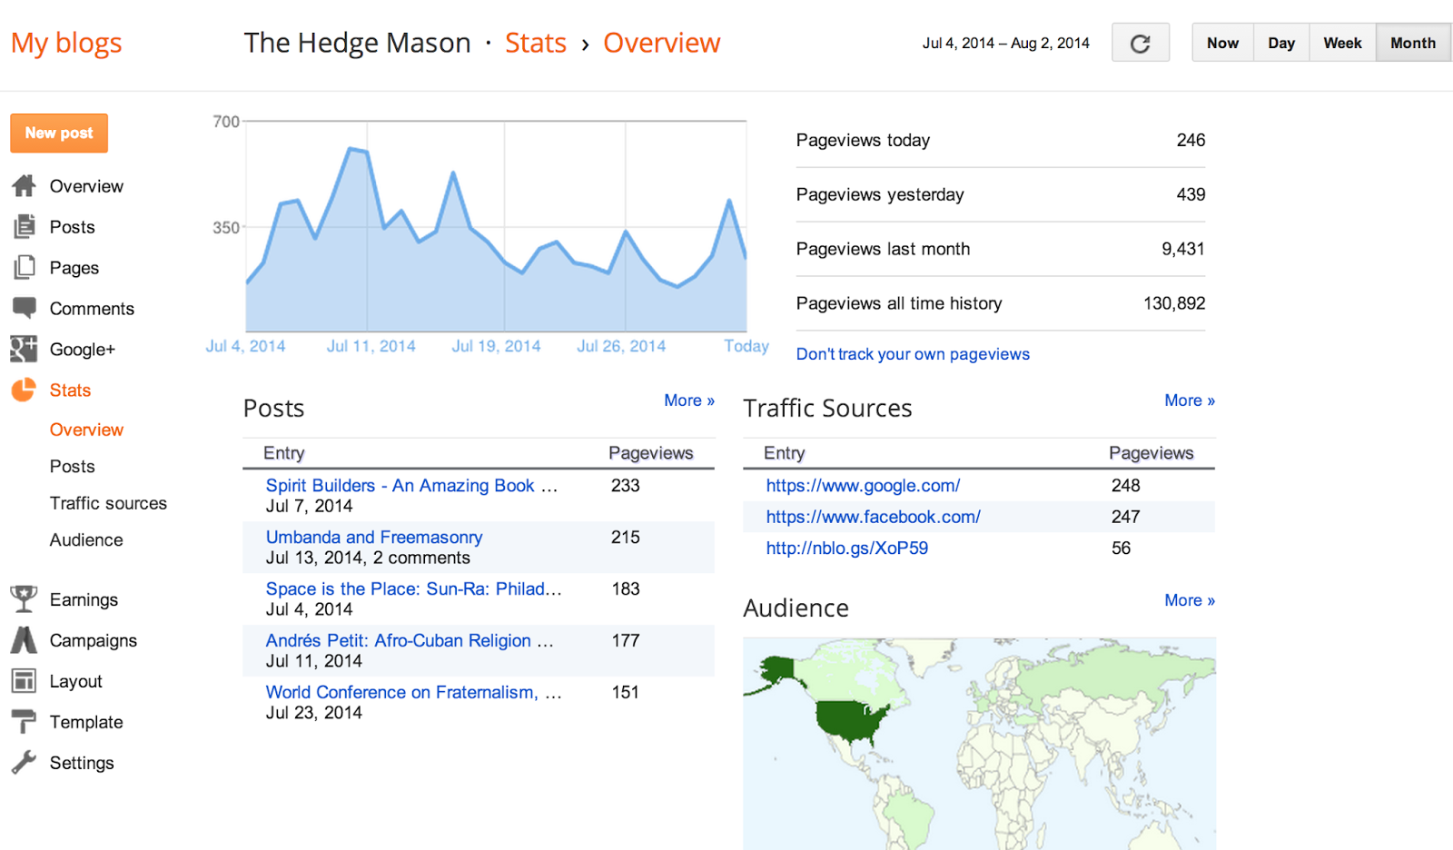Open the Posts document icon in the sidebar
Viewport: 1453px width, 850px height.
coord(24,226)
